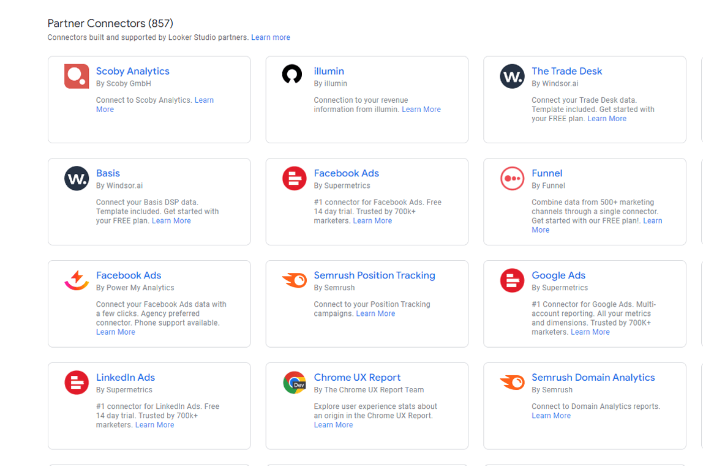The image size is (703, 475).
Task: Click the 'By Scoby GmbH' text
Action: pyautogui.click(x=124, y=84)
